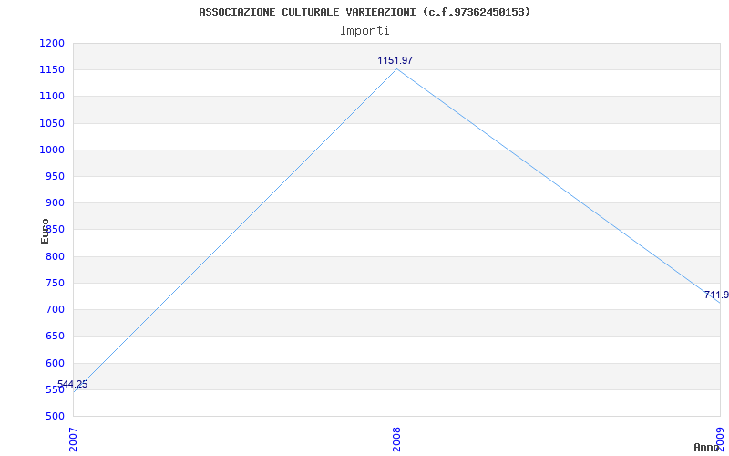
Task: Click the 1100 y-axis value
Action: coord(52,97)
